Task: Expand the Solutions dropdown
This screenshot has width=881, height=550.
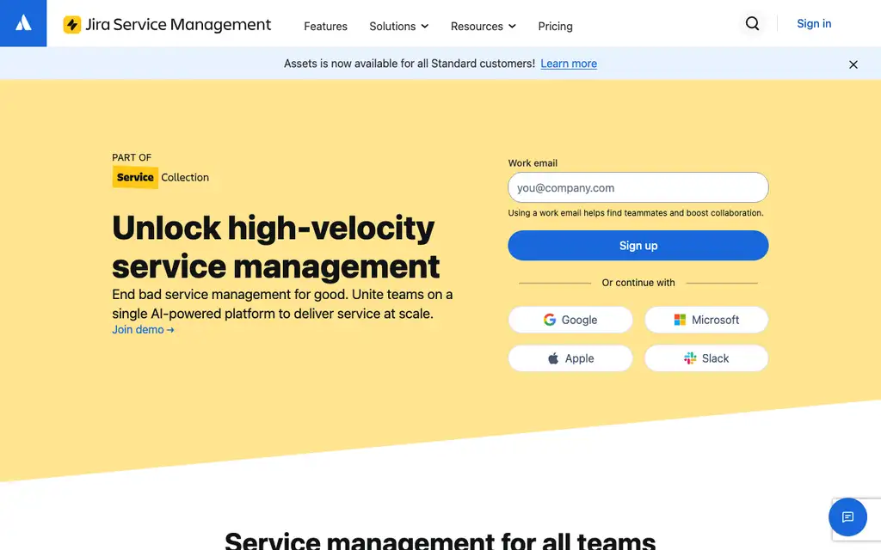Action: [399, 27]
